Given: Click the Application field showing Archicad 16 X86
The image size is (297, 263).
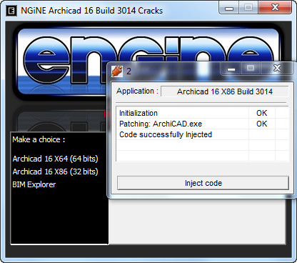Looking at the screenshot, I should 225,91.
